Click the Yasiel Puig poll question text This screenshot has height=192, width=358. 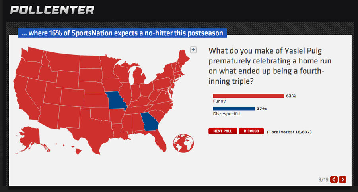[x=270, y=66]
